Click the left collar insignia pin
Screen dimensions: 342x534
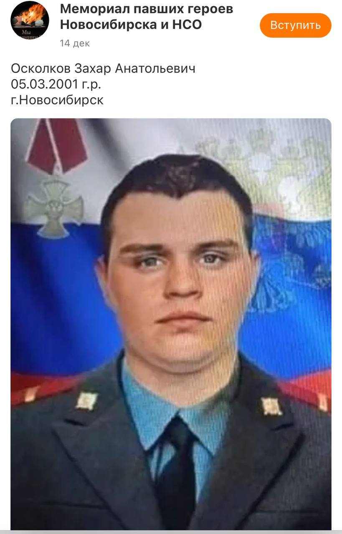pos(87,401)
